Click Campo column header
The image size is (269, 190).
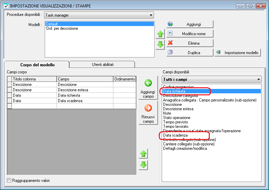[85, 79]
